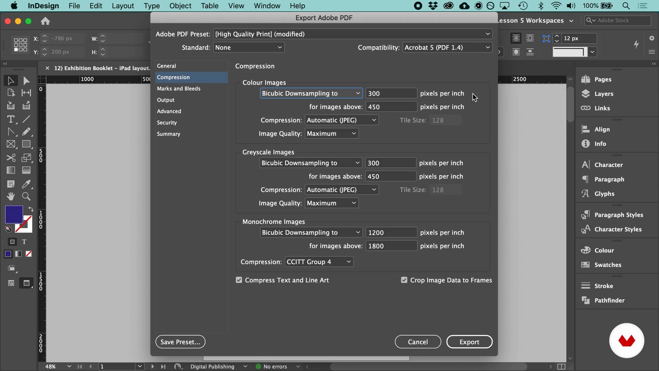Viewport: 659px width, 371px height.
Task: Select the Pencil tool
Action: (26, 132)
